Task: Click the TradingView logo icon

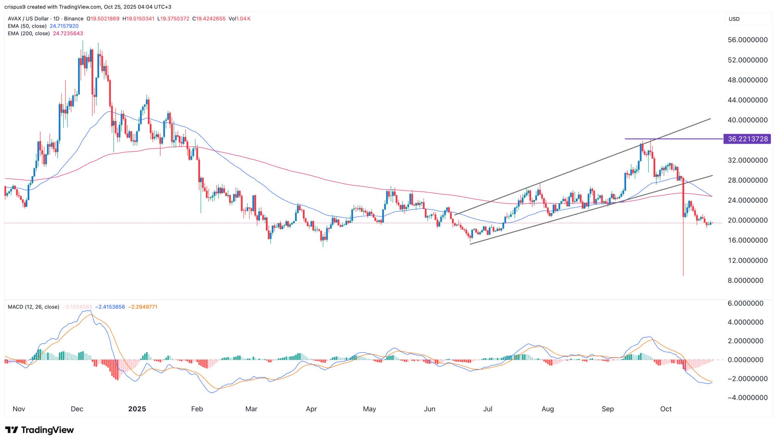Action: pyautogui.click(x=11, y=430)
